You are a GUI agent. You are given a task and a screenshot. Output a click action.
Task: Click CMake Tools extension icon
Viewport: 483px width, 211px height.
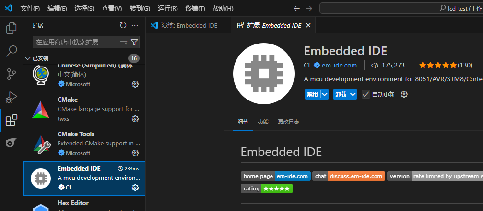pos(41,144)
